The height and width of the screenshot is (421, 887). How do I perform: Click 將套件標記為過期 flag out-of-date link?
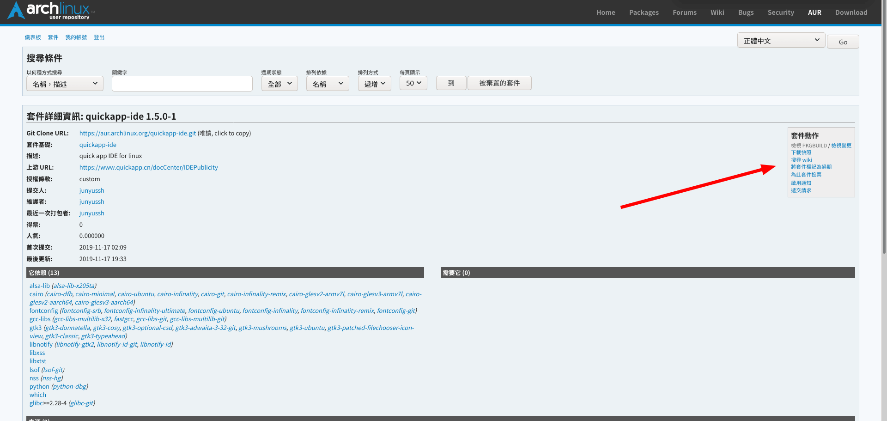pyautogui.click(x=811, y=167)
